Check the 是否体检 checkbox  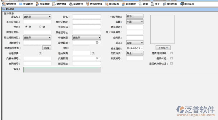(x=171, y=58)
